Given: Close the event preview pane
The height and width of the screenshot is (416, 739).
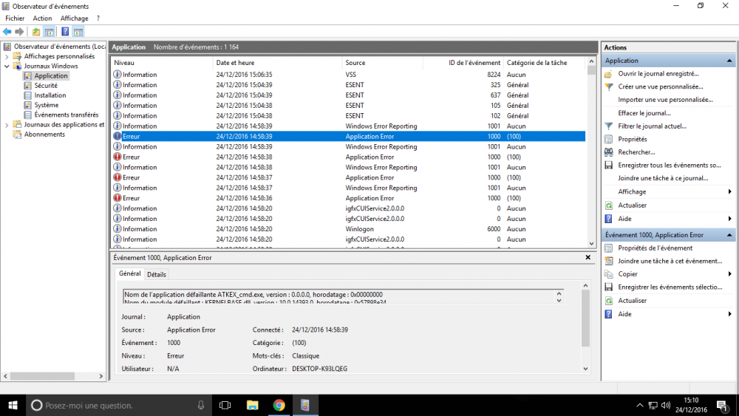Looking at the screenshot, I should (588, 258).
